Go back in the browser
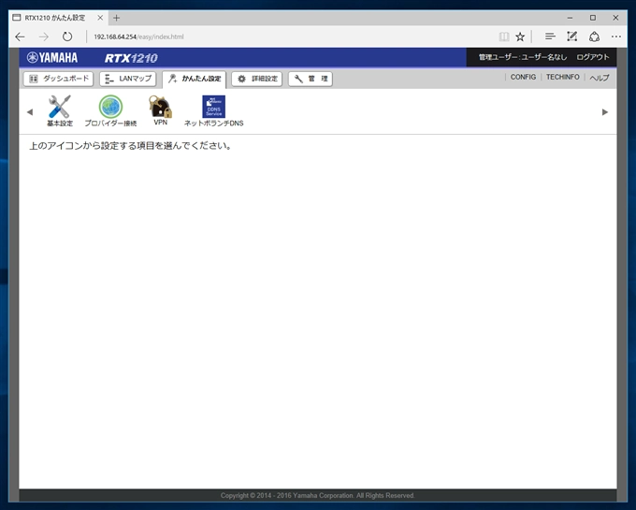Screen dimensions: 636x510 [20, 36]
